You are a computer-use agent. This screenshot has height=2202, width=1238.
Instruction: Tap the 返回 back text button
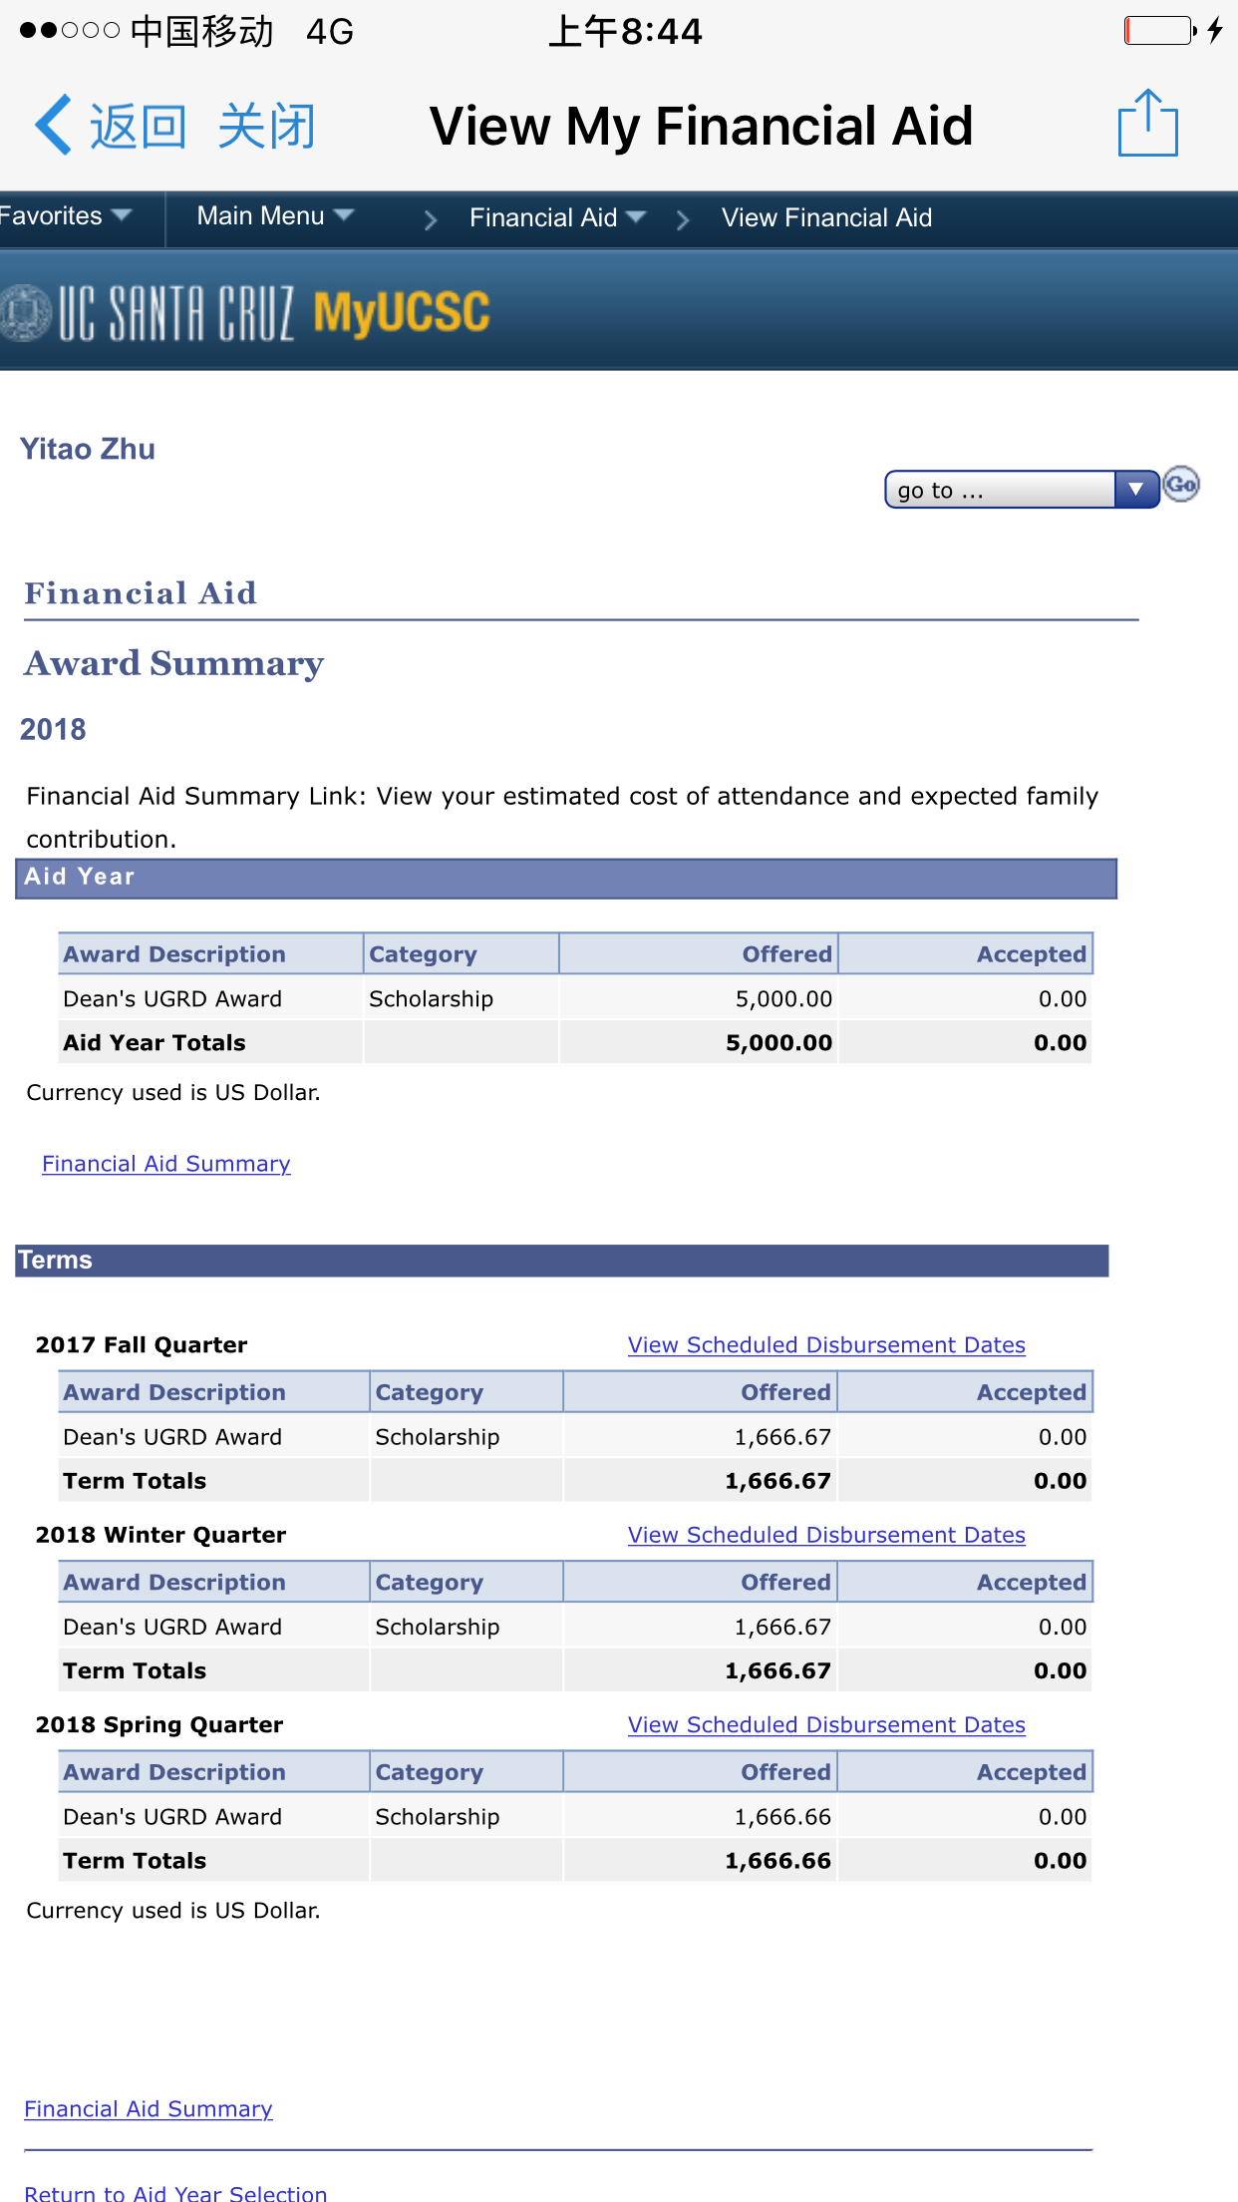(x=138, y=127)
